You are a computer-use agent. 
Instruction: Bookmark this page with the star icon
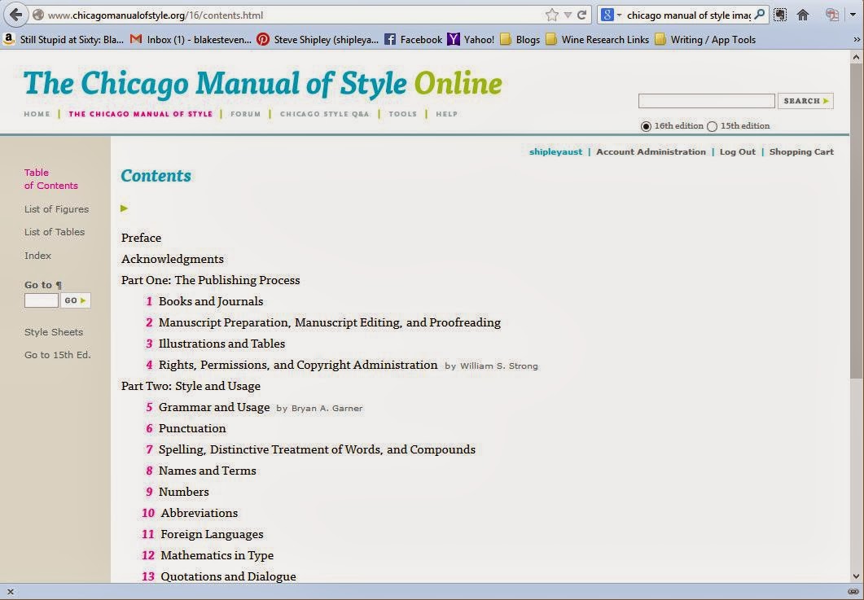coord(551,15)
